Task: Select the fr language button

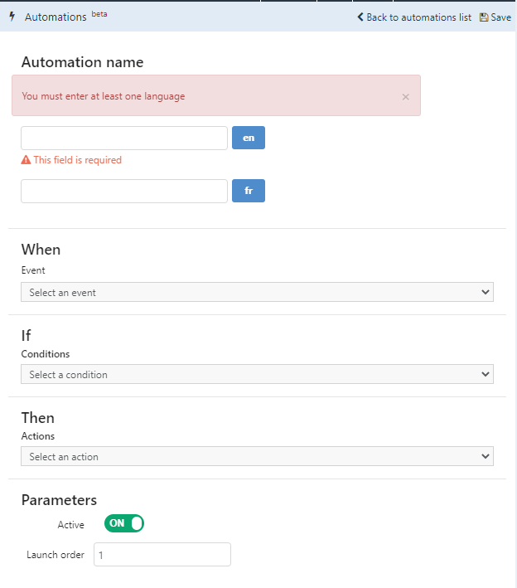Action: tap(249, 191)
